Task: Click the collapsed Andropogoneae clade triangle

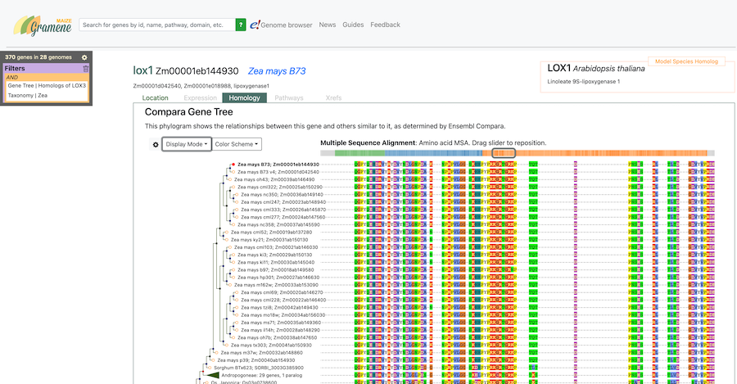Action: click(x=212, y=375)
